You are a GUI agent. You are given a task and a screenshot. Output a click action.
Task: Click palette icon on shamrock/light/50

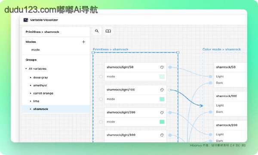click(x=162, y=67)
